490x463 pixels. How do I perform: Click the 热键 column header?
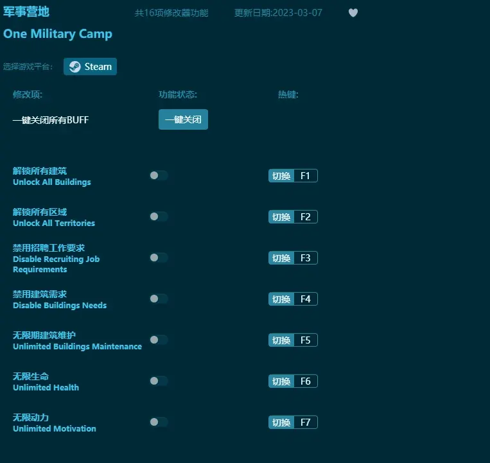coord(288,94)
